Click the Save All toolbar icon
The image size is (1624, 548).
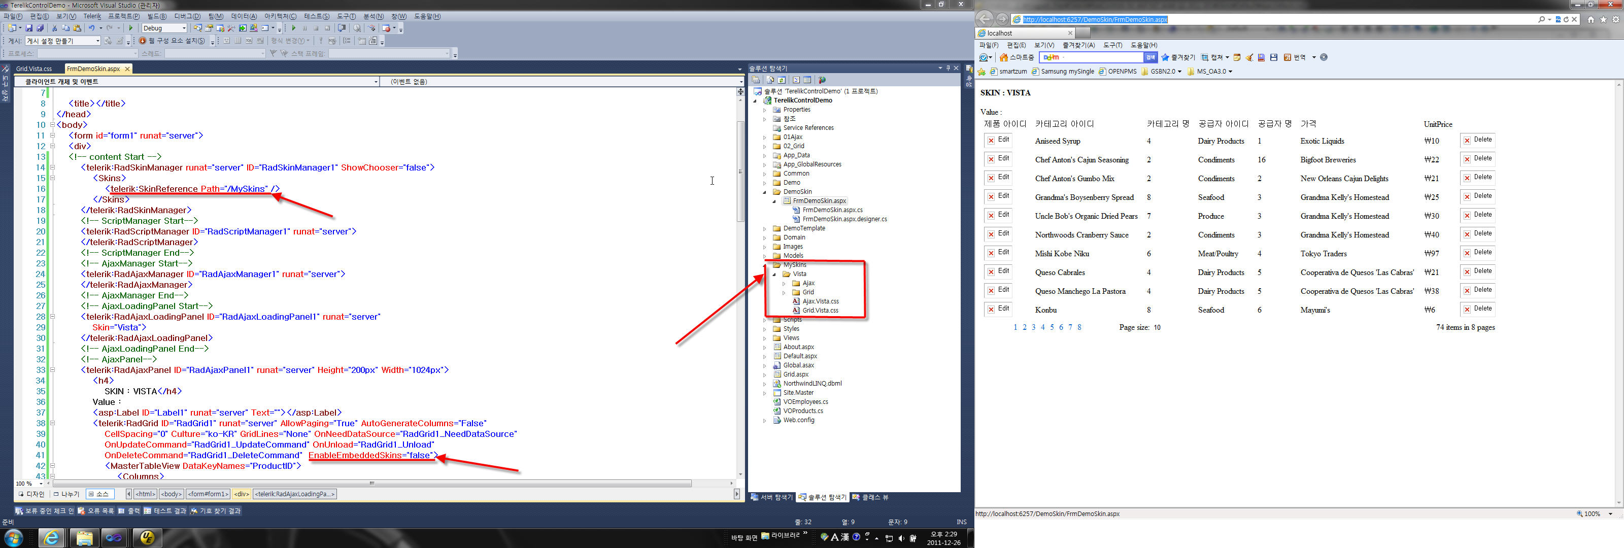[41, 28]
